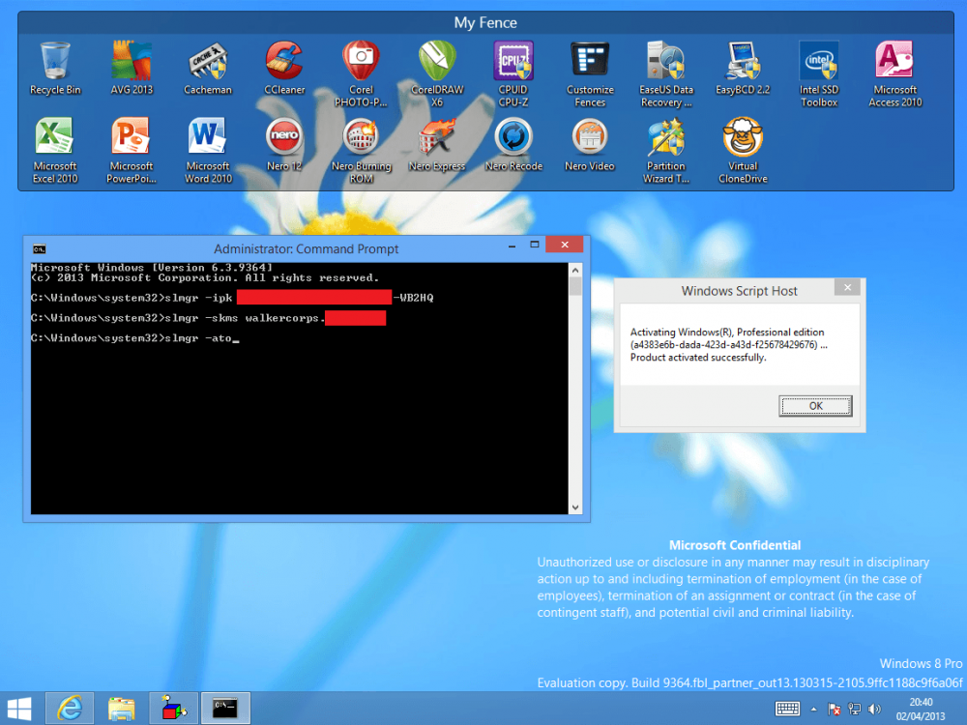This screenshot has height=725, width=967.
Task: Click Command Prompt scrollbar up arrow
Action: point(574,270)
